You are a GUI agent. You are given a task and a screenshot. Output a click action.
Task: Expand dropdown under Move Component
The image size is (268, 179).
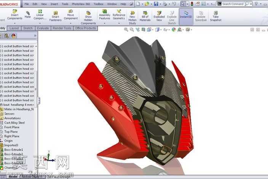tap(70, 23)
